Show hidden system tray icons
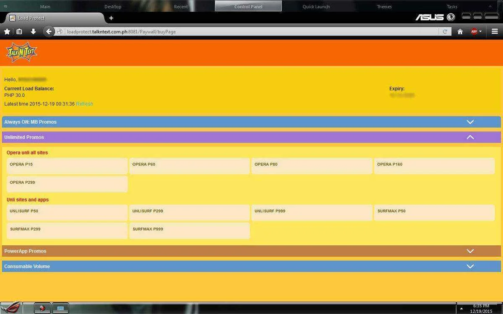The height and width of the screenshot is (314, 503). (462, 309)
